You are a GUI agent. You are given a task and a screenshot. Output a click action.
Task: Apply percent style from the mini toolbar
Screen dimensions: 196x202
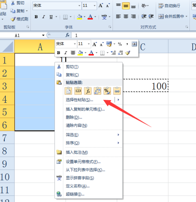[120, 44]
